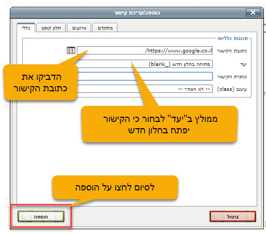This screenshot has width=266, height=234.
Task: Click the red ביטול (cancel) button
Action: (x=233, y=216)
